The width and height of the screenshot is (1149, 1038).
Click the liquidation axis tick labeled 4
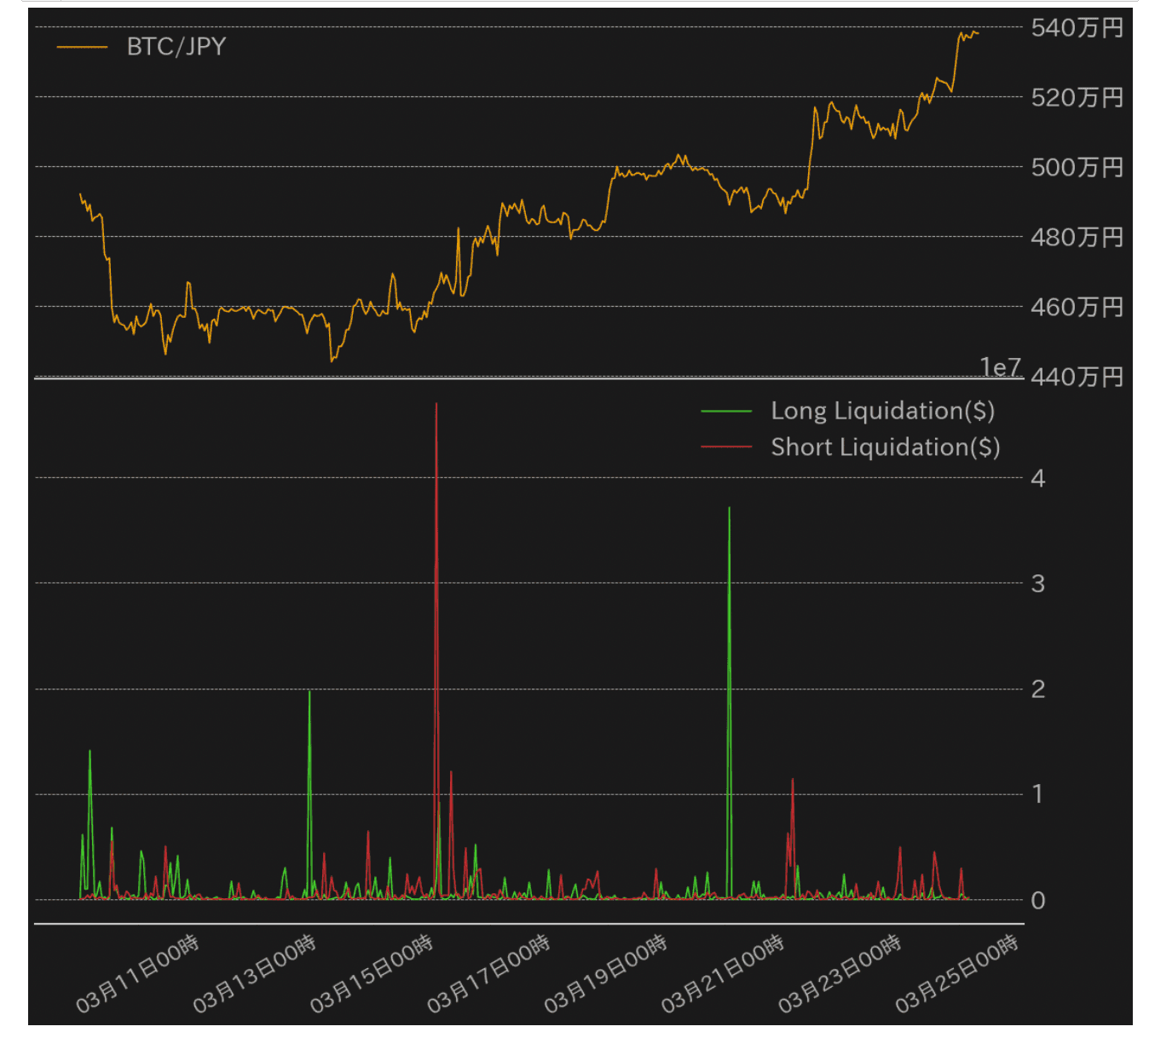pos(1037,478)
